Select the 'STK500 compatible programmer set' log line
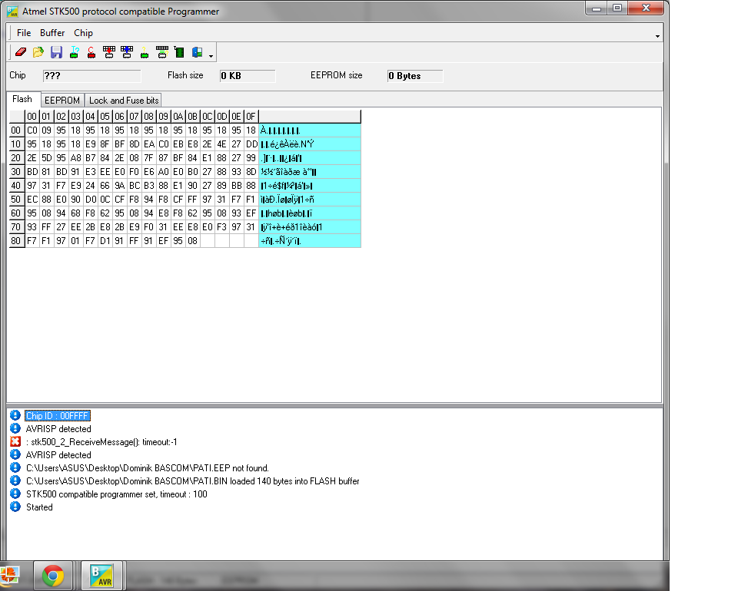Image resolution: width=738 pixels, height=591 pixels. [117, 494]
